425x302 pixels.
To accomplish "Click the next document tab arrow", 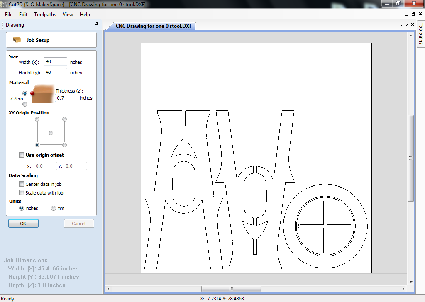I will pyautogui.click(x=407, y=24).
